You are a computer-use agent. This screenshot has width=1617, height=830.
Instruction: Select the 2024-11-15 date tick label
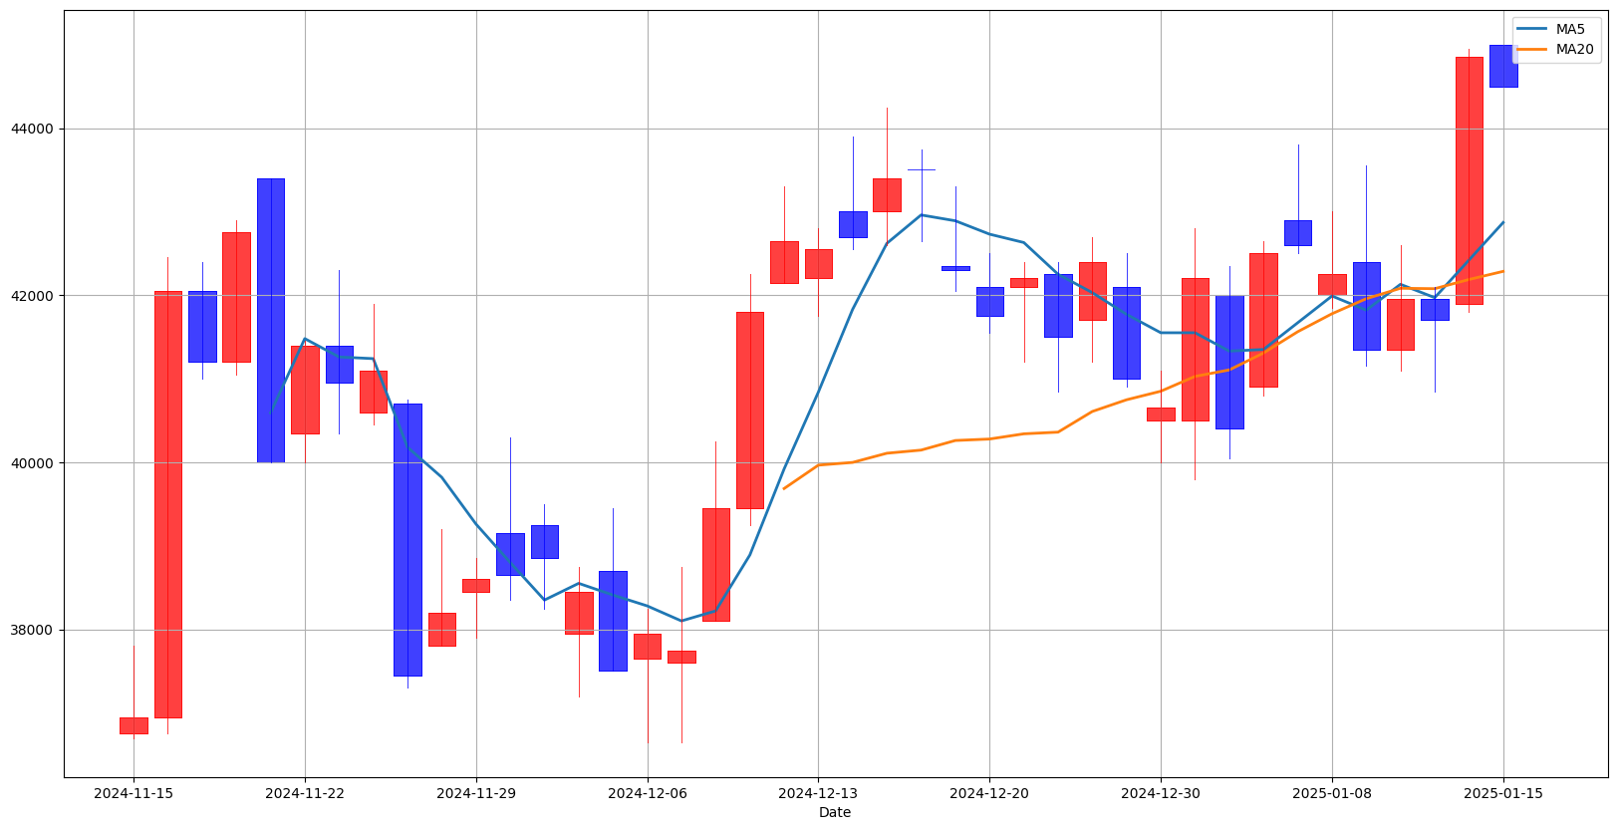click(134, 793)
